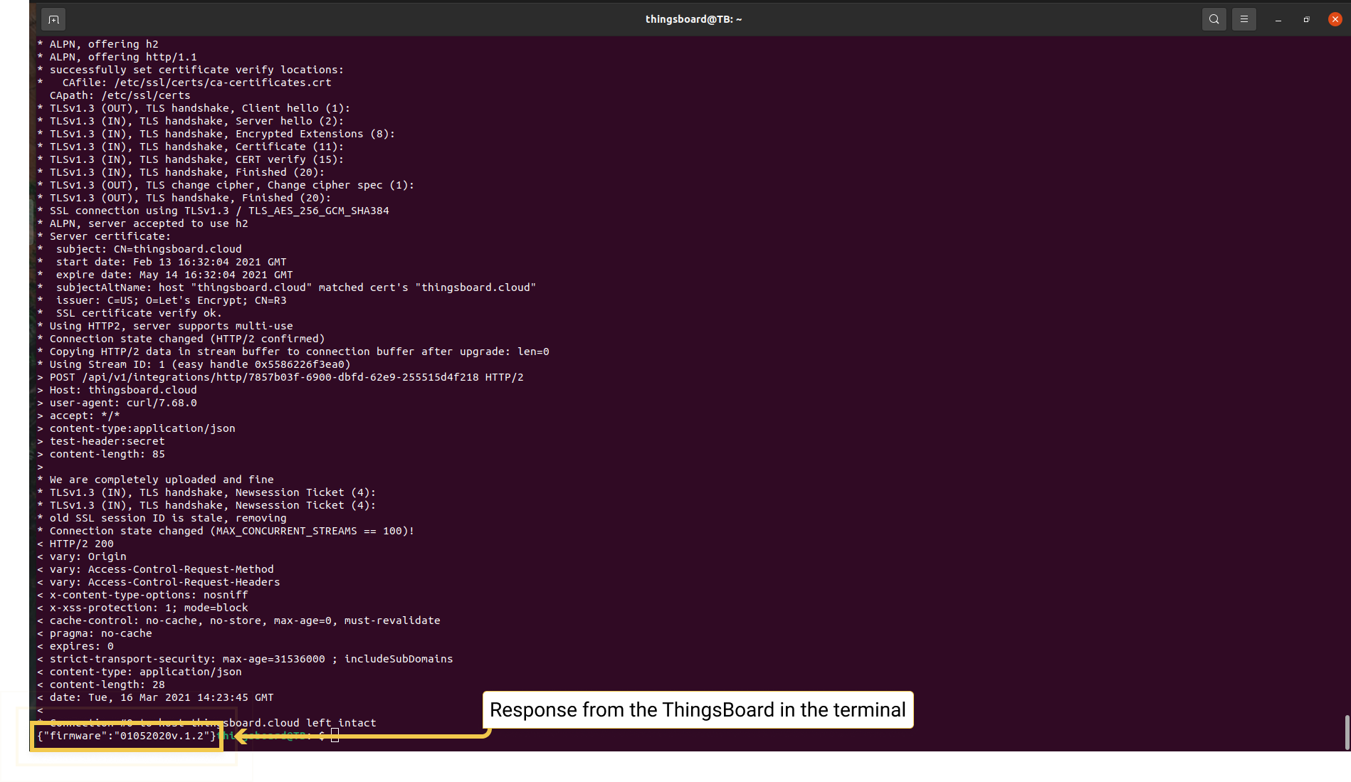Open the terminal hamburger menu
This screenshot has height=782, width=1351.
tap(1244, 19)
